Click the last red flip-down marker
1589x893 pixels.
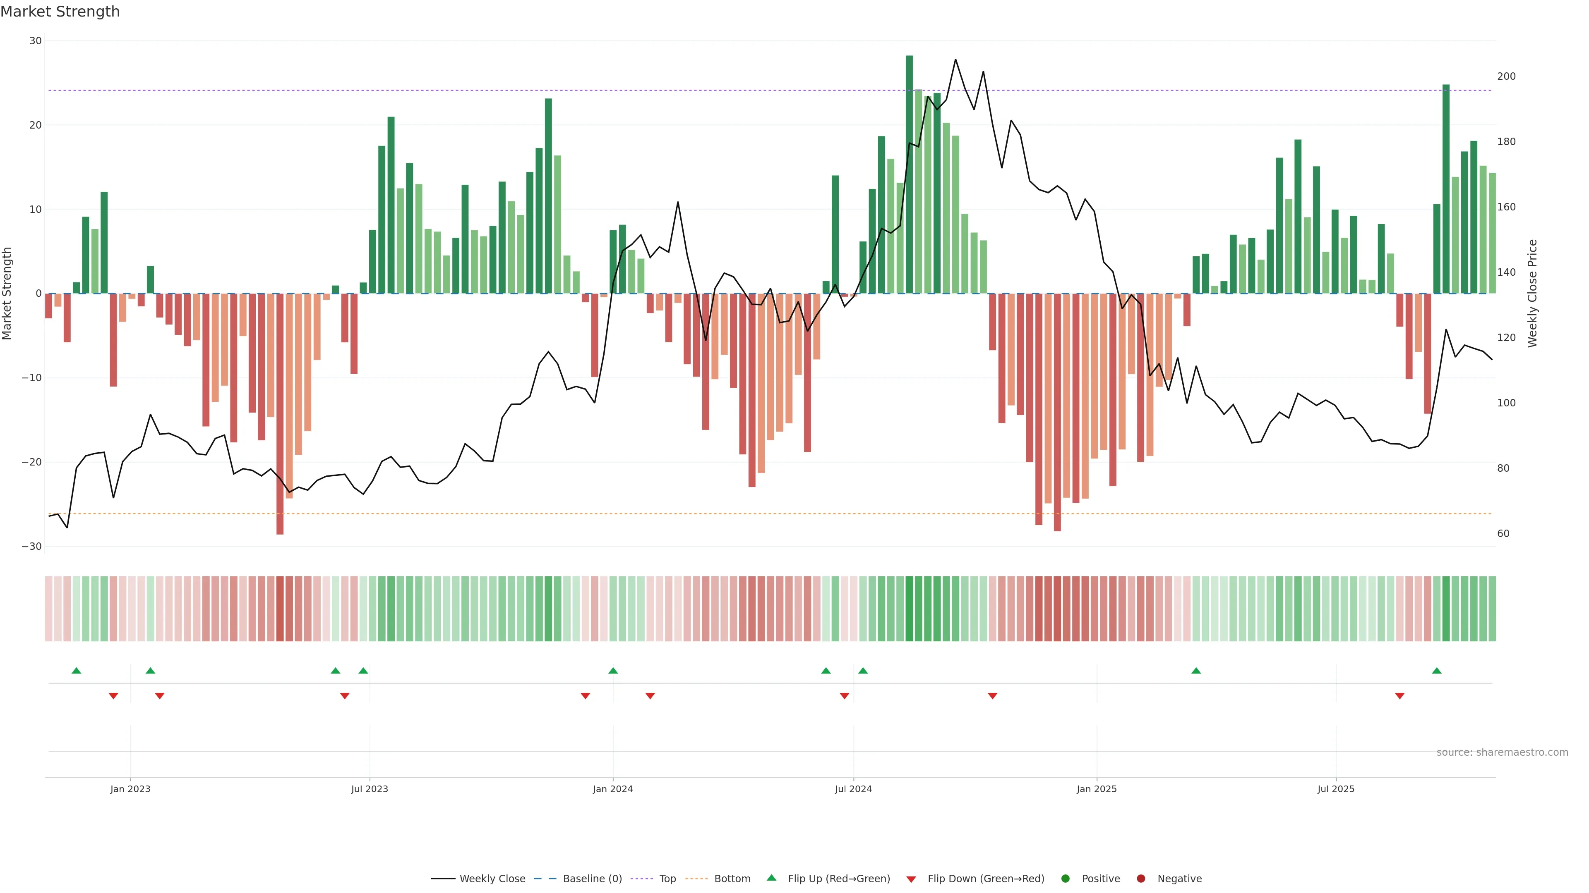coord(1399,696)
